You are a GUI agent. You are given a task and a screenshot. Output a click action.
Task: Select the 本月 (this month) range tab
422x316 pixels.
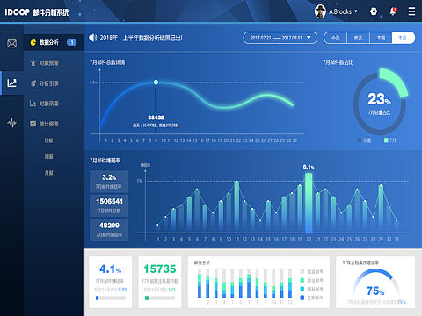pyautogui.click(x=404, y=38)
